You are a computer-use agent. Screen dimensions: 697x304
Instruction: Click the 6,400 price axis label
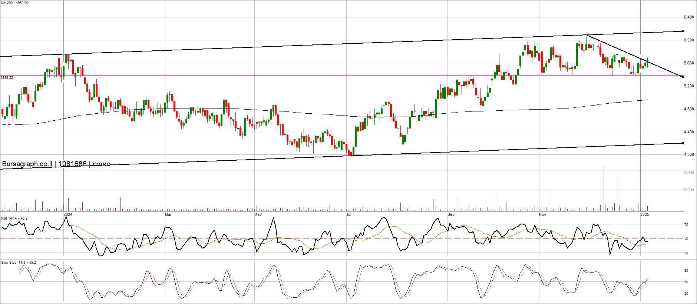(689, 17)
